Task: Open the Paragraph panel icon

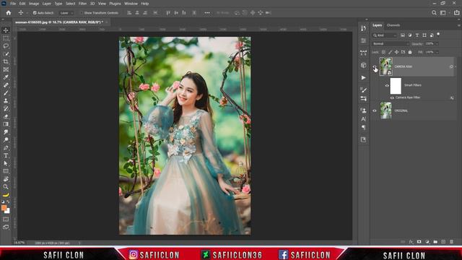Action: coord(363,127)
